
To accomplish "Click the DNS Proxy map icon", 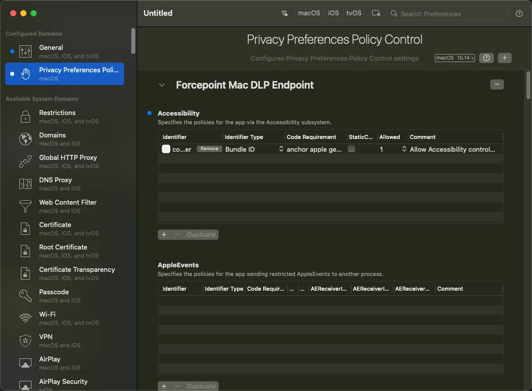I will (25, 184).
